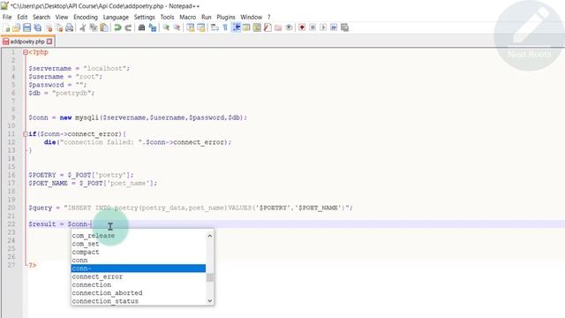Click the autocomplete scrollbar thumb

tap(210, 277)
